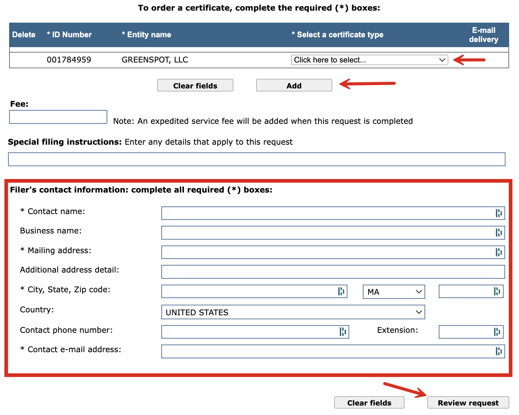Viewport: 519px width, 415px height.
Task: Click the Delete column header
Action: coord(24,35)
